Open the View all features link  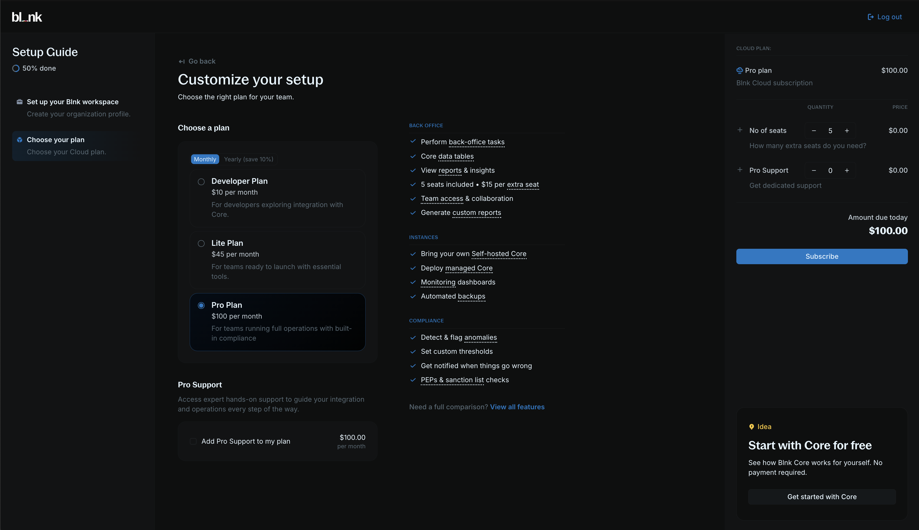point(517,407)
